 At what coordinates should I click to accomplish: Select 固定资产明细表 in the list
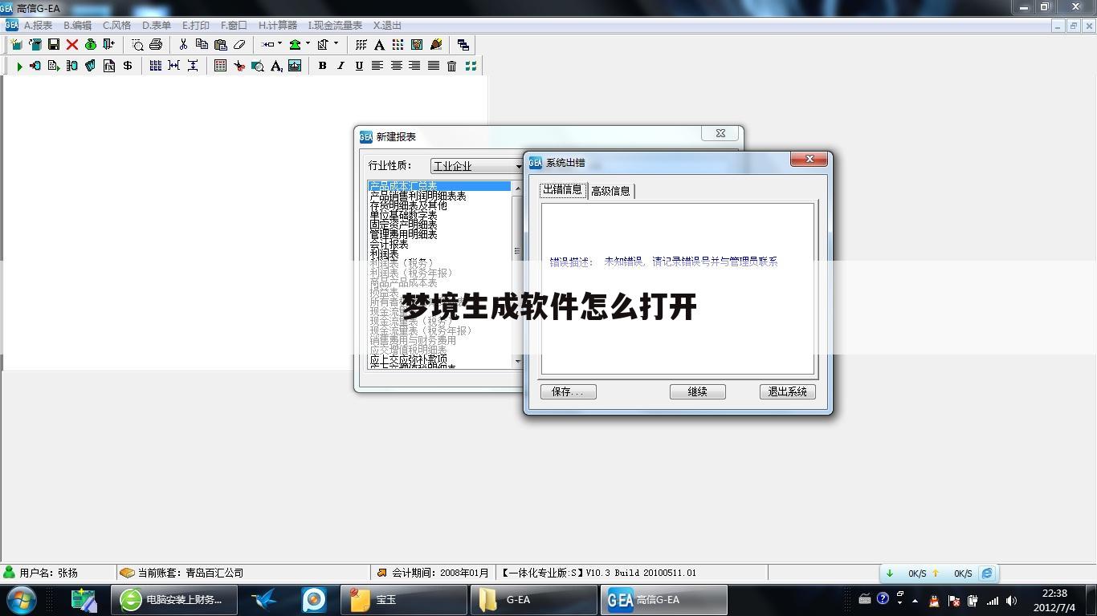(x=439, y=225)
